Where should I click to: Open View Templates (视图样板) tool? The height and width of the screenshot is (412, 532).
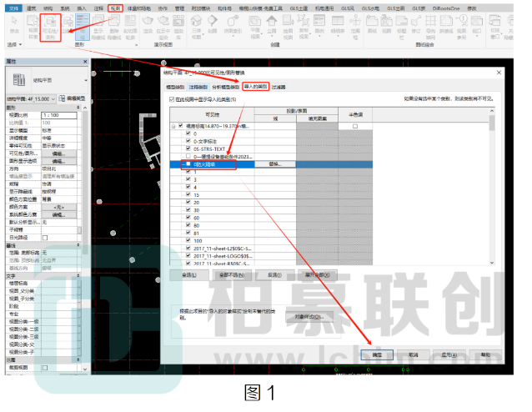point(33,28)
